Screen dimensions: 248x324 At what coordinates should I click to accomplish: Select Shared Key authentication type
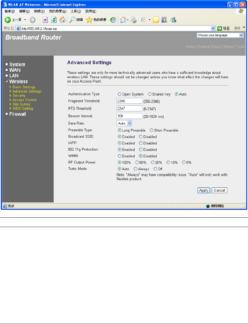pyautogui.click(x=150, y=94)
